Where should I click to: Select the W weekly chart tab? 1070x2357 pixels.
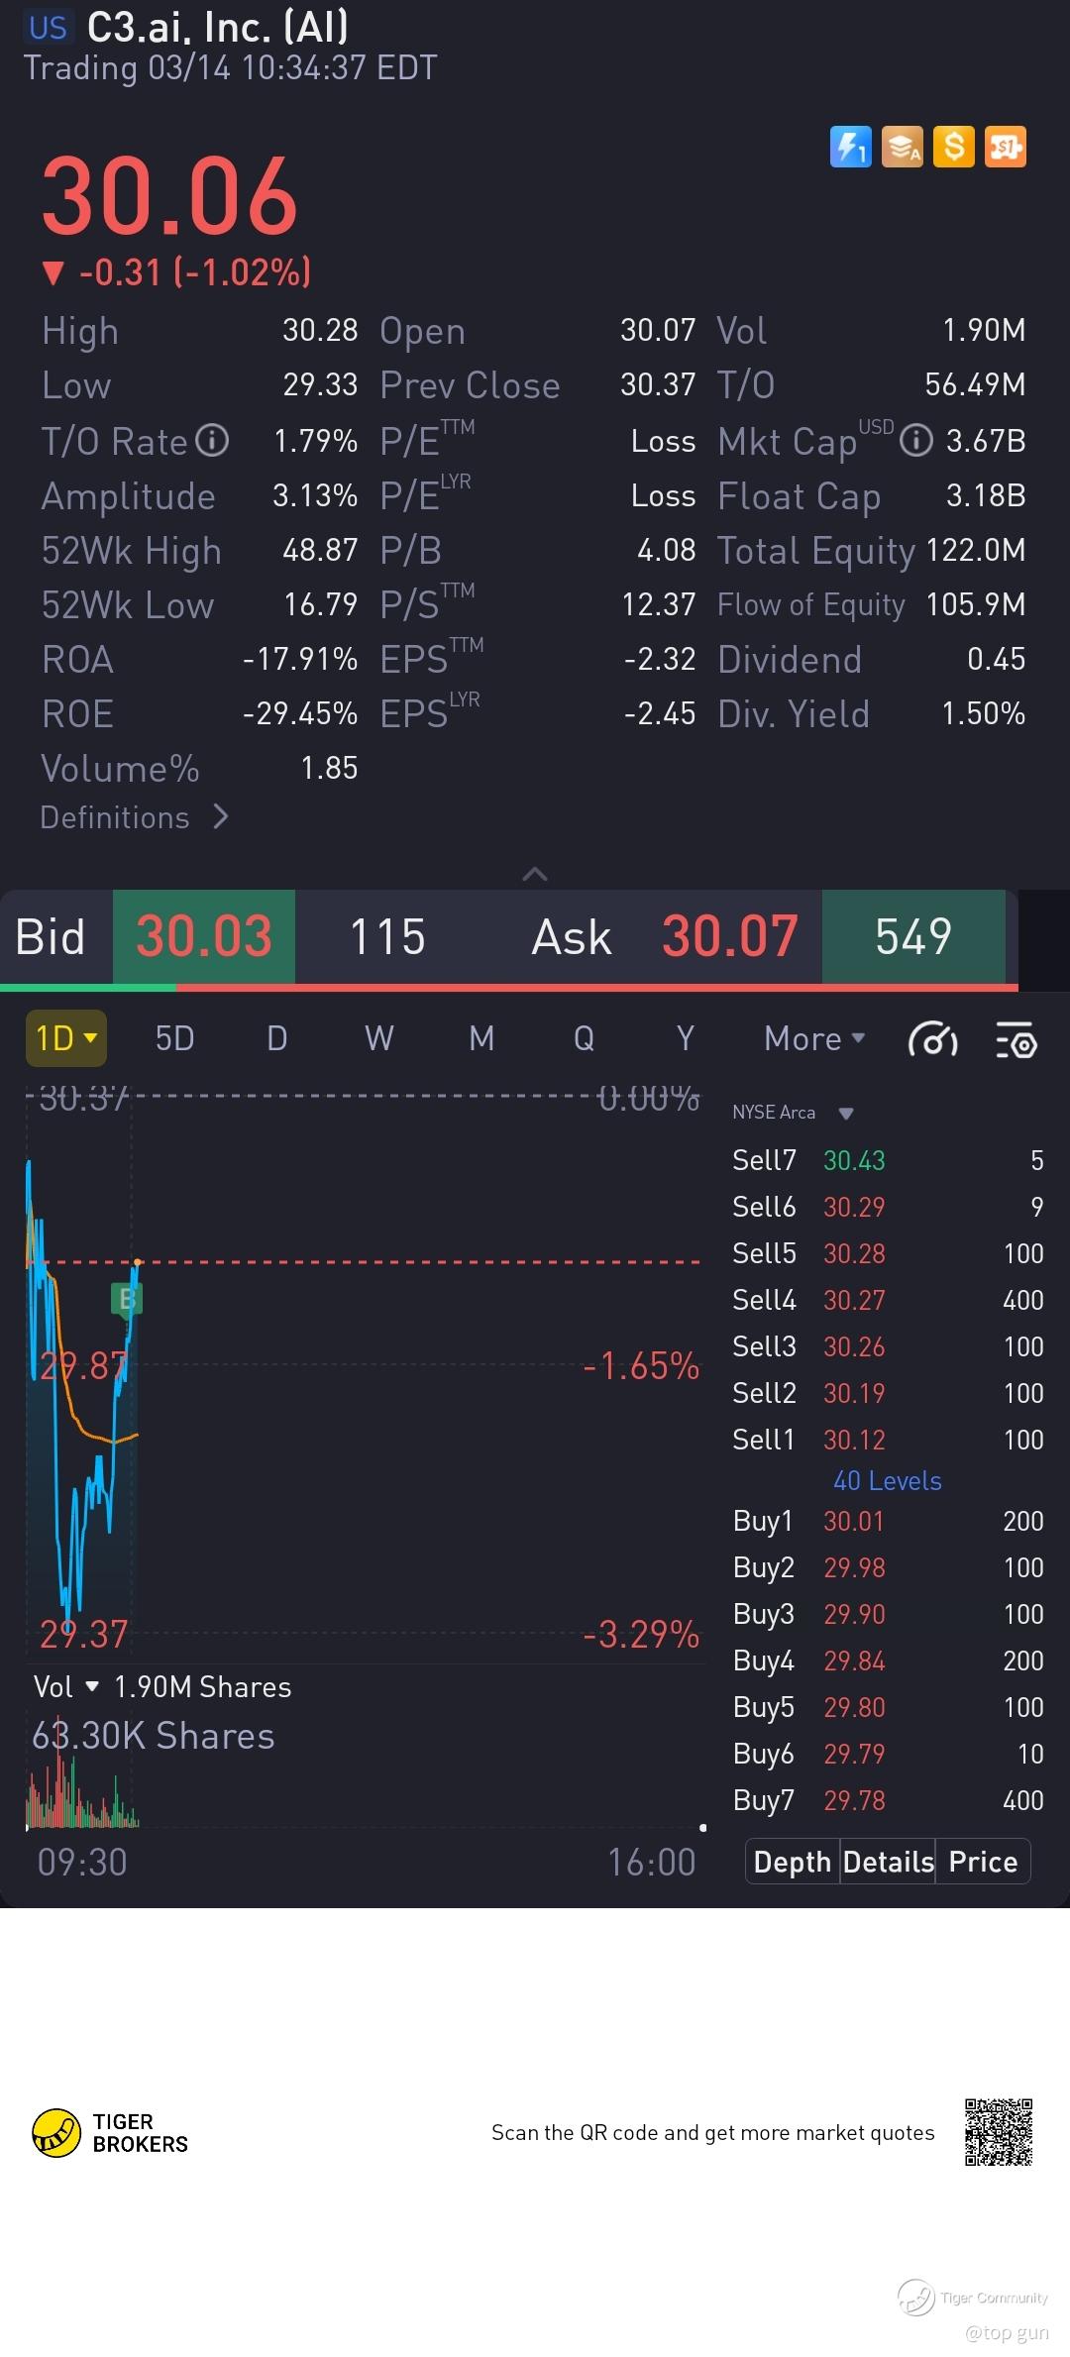378,1038
